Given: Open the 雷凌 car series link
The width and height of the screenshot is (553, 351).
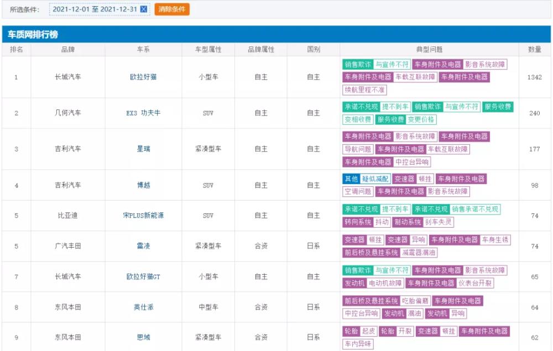Looking at the screenshot, I should click(143, 246).
